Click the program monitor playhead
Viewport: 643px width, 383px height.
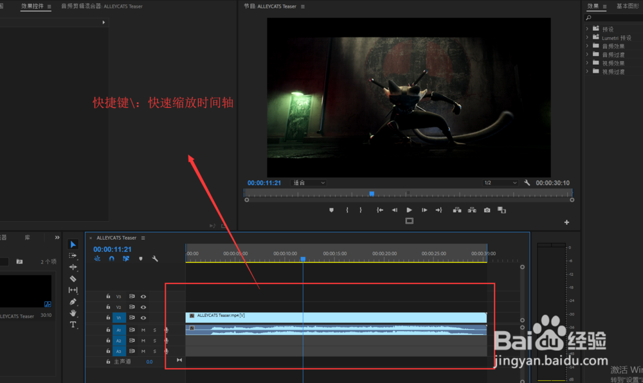coord(372,194)
